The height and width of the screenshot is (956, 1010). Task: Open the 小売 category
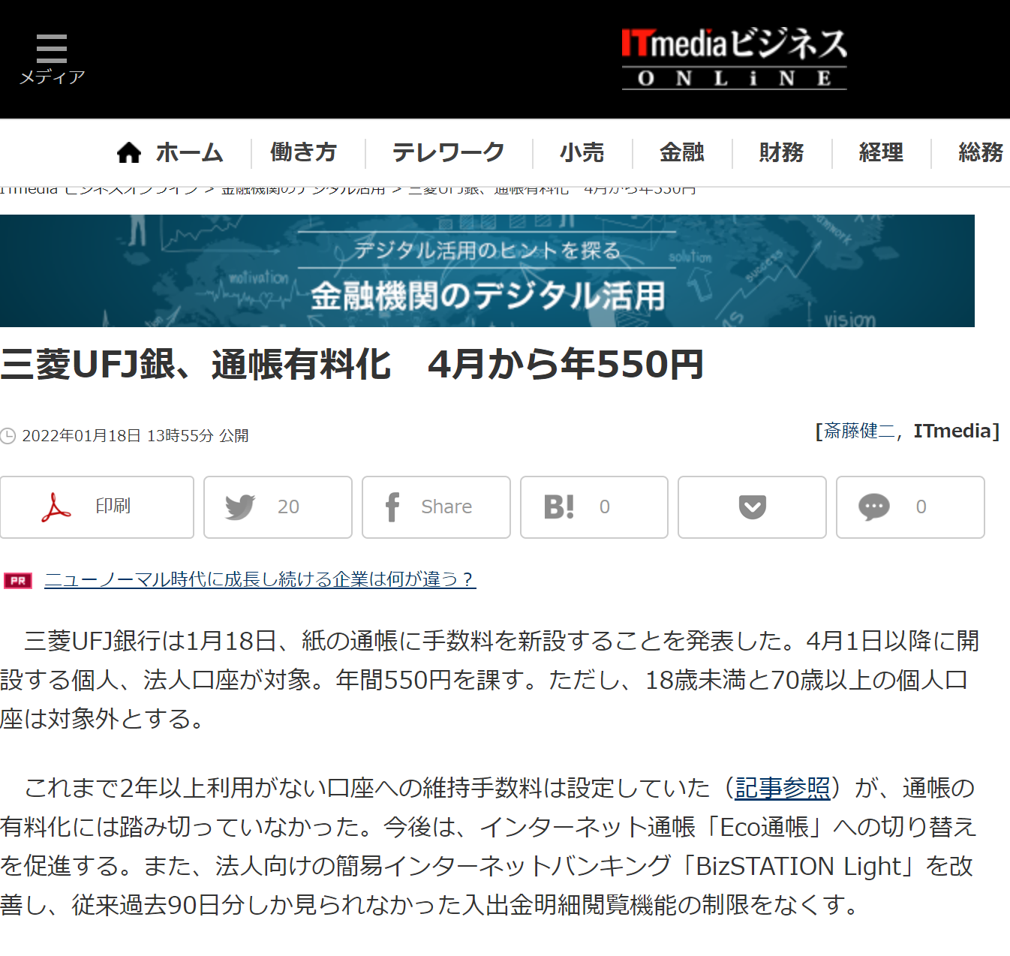[x=582, y=152]
